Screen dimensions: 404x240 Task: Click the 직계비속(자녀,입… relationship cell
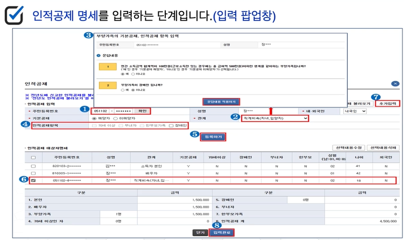[x=151, y=181]
